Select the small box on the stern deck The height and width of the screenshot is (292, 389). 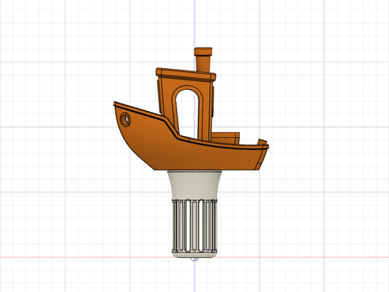point(225,138)
